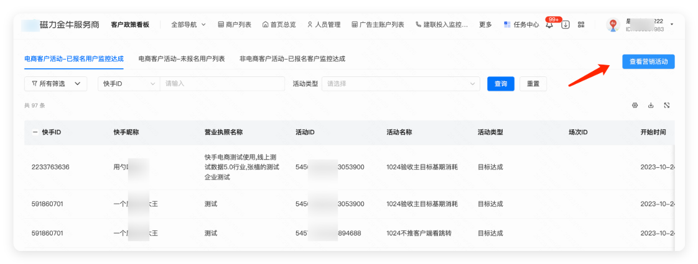Viewport: 698px width, 264px height.
Task: Open 建联投入监控 navigation item
Action: [x=442, y=25]
